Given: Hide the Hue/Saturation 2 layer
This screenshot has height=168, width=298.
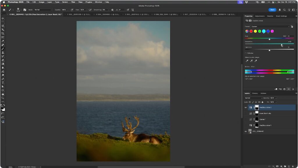Looking at the screenshot, I should click(x=245, y=107).
